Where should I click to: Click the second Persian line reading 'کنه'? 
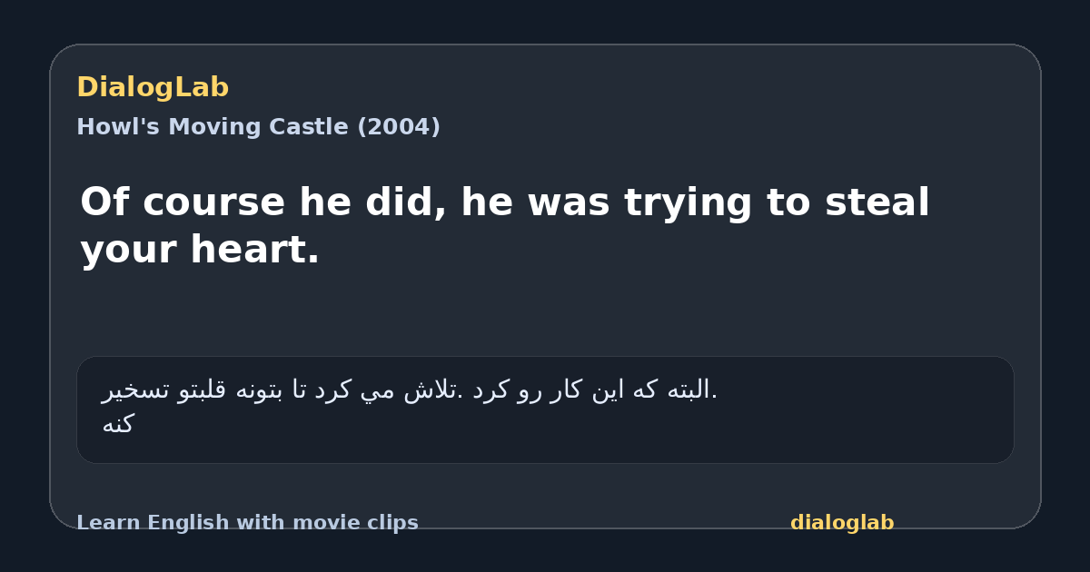point(118,424)
